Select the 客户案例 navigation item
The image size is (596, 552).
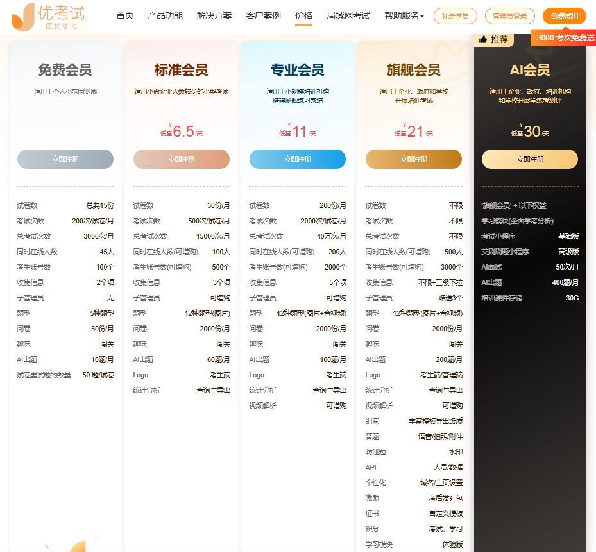tap(262, 15)
